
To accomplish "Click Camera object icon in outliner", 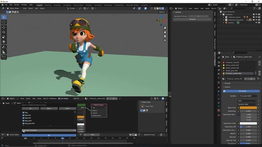I will pos(226,23).
